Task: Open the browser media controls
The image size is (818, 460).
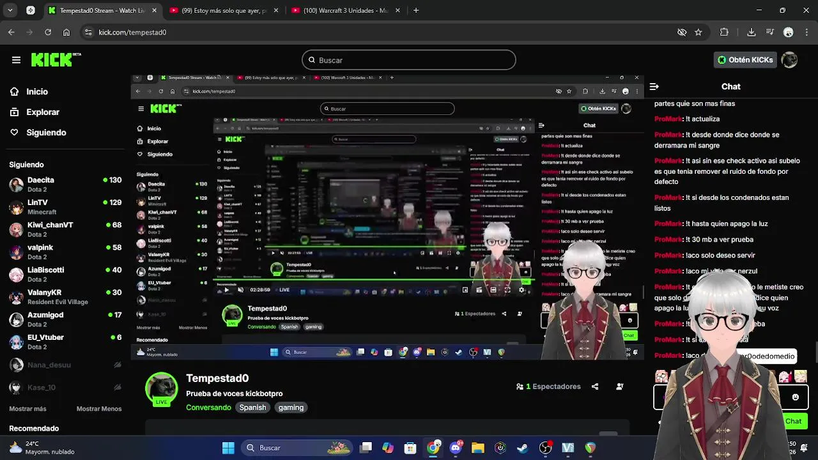Action: click(x=770, y=32)
